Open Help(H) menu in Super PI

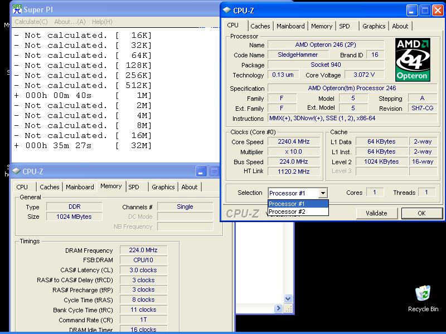pos(102,22)
